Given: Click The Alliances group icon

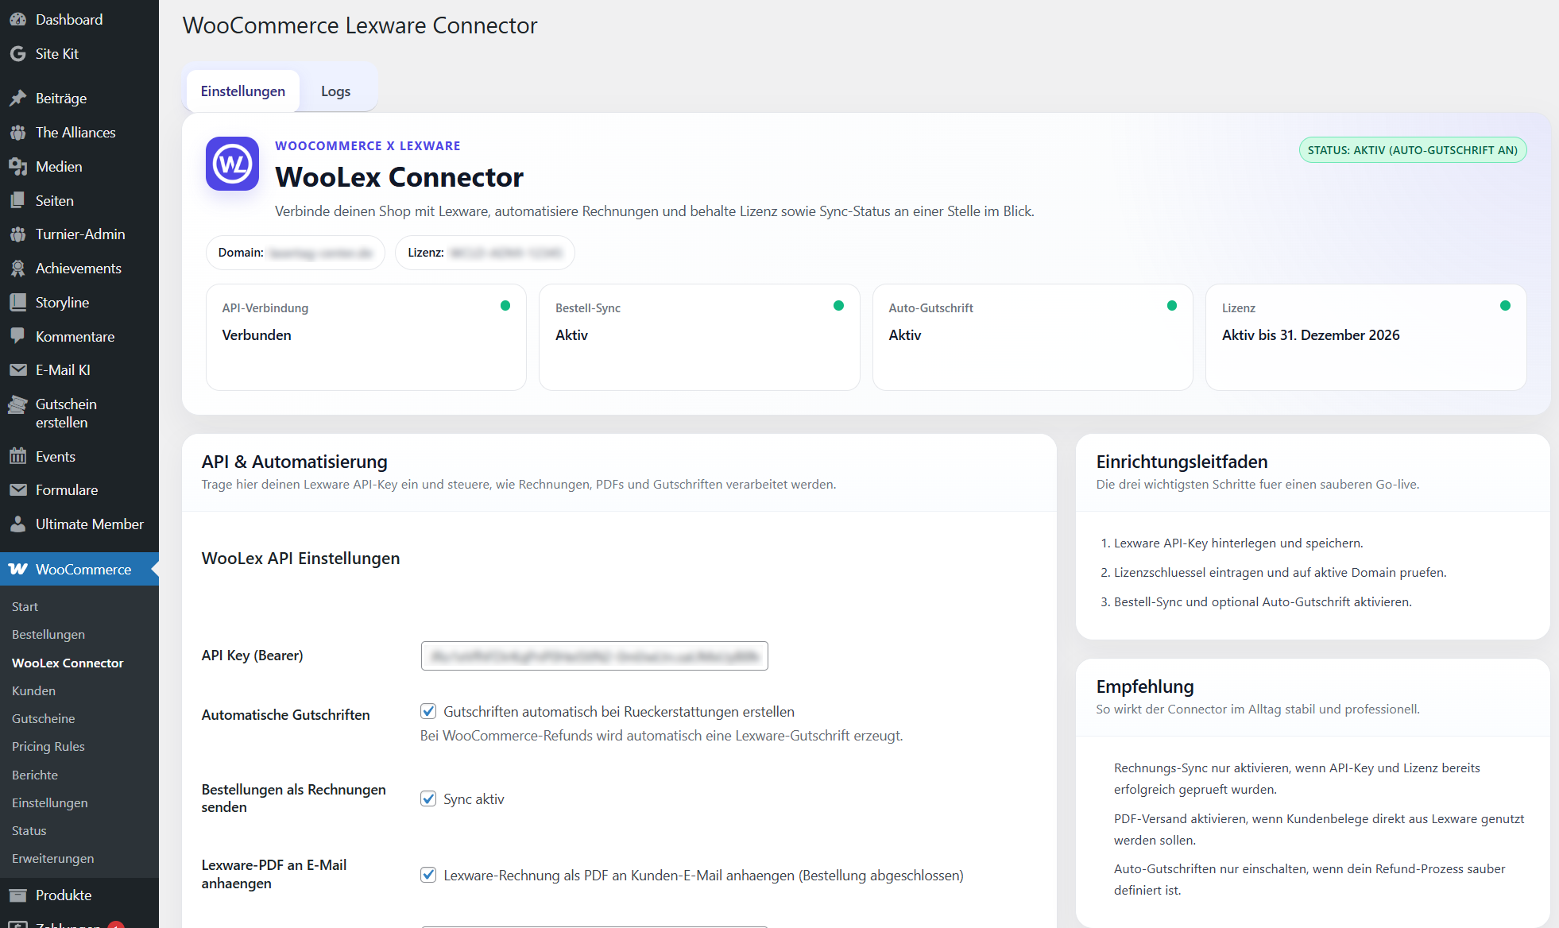Looking at the screenshot, I should click(x=17, y=133).
